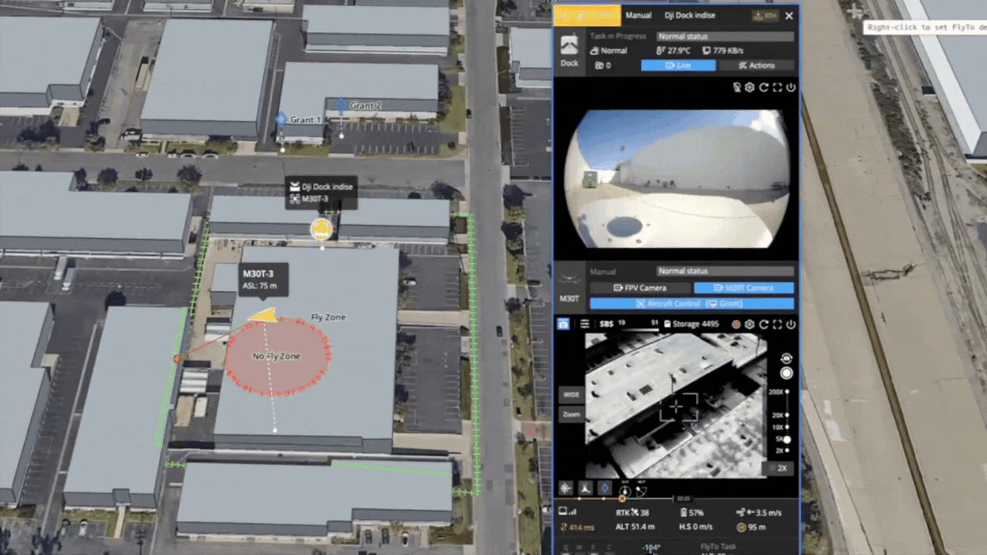Screen dimensions: 987x555
Task: Open the dock Actions tab
Action: point(756,65)
